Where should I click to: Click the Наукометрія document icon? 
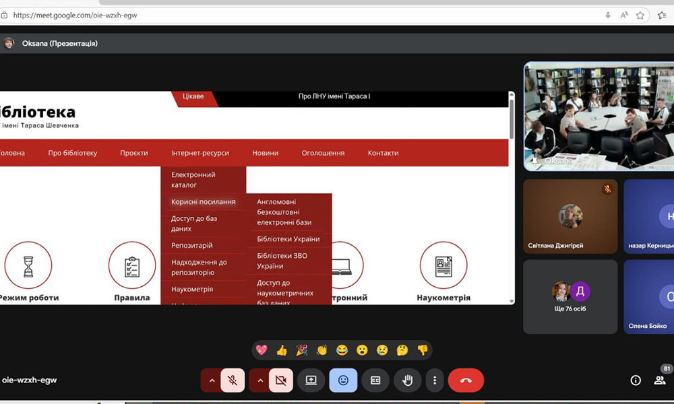click(x=443, y=265)
